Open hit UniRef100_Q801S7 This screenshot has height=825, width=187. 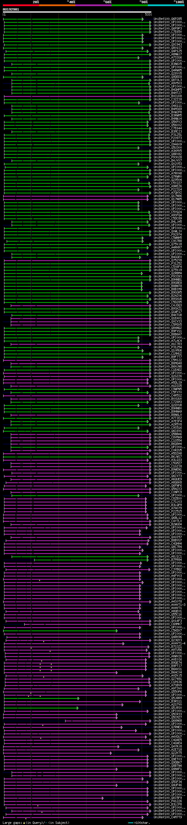pos(168,48)
